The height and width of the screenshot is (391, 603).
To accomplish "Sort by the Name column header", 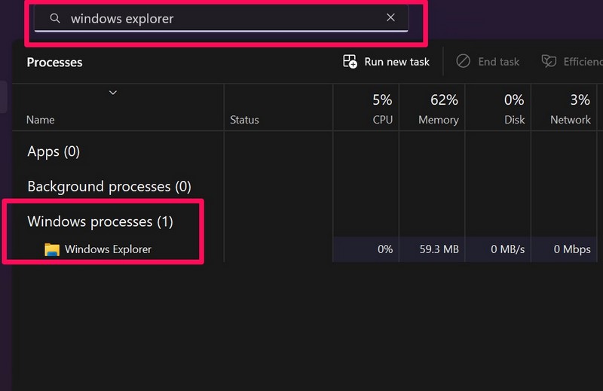I will coord(41,120).
